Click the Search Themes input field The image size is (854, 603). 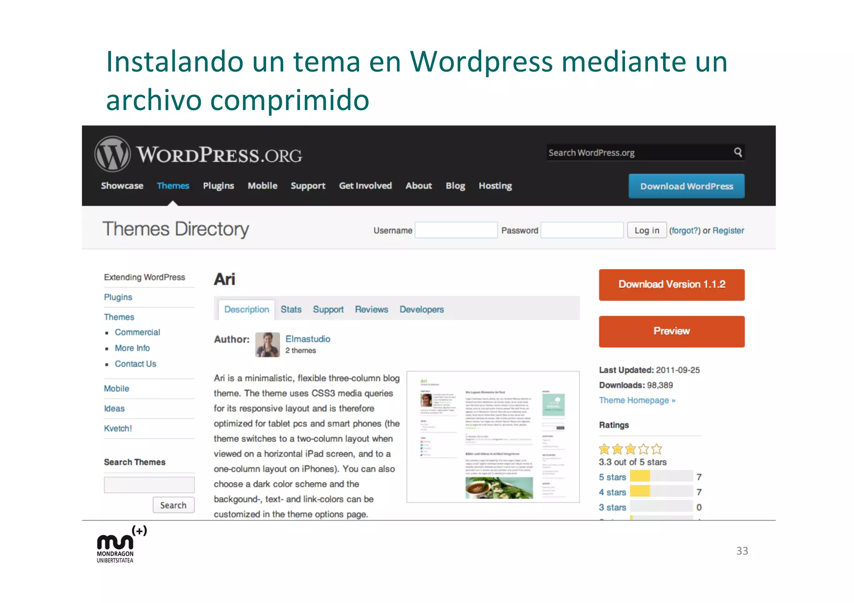[x=149, y=485]
